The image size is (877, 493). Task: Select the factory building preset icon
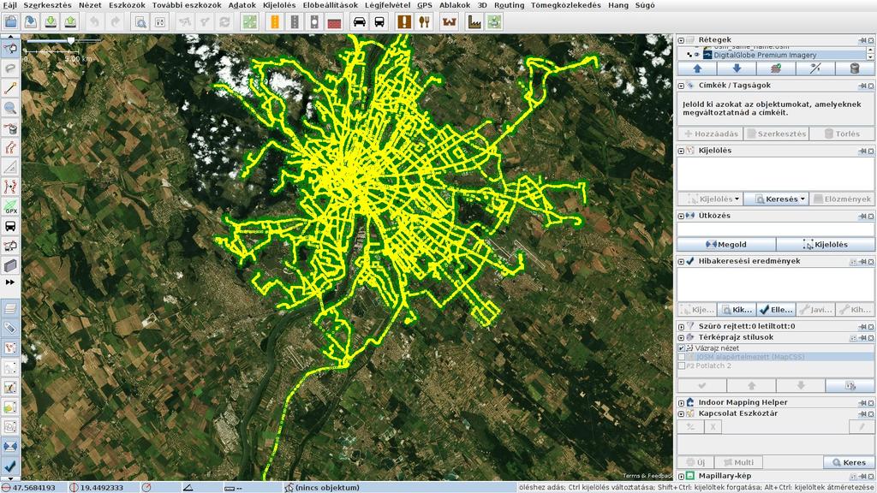[x=474, y=21]
